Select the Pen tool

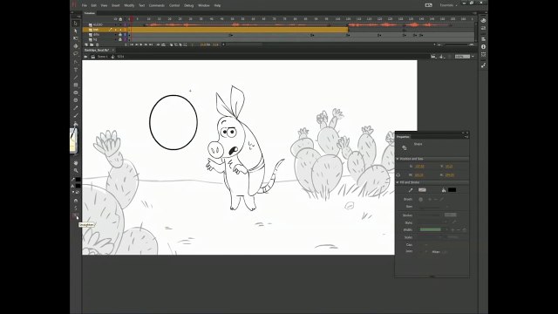tap(76, 62)
